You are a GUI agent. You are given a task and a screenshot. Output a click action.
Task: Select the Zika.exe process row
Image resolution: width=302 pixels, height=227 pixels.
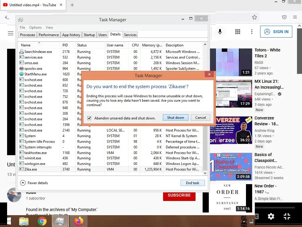pos(110,169)
